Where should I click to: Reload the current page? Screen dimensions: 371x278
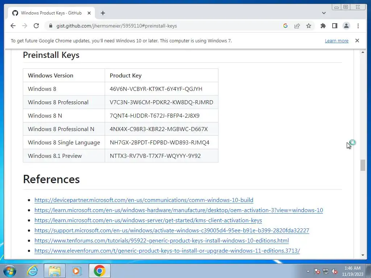[36, 26]
